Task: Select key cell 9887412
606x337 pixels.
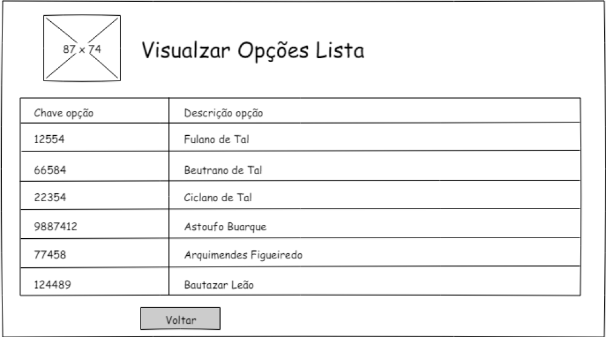Action: (55, 227)
